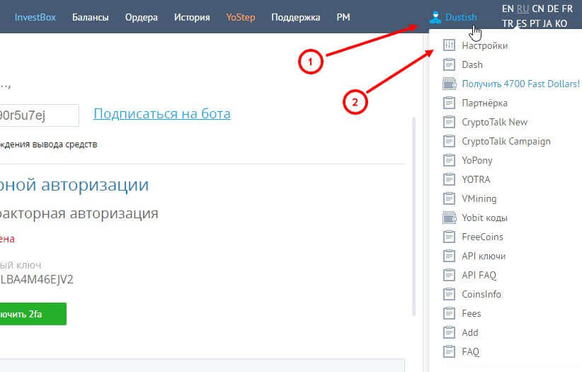
Task: Go to the История page
Action: pyautogui.click(x=192, y=17)
